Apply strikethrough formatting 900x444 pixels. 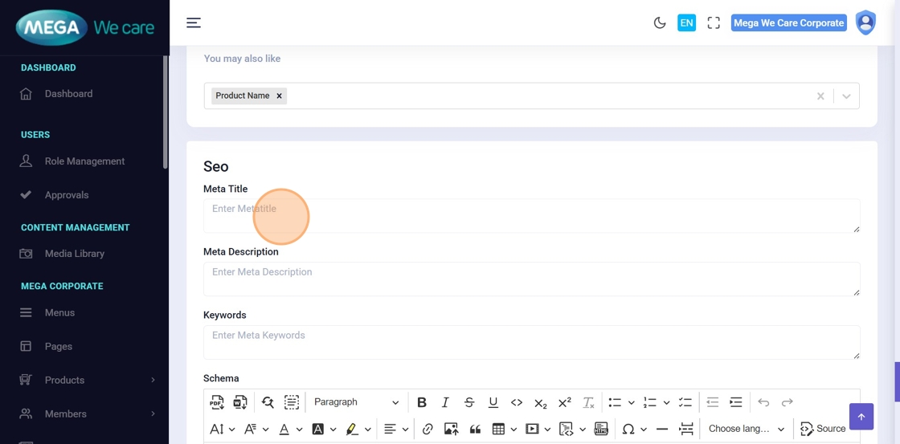point(469,402)
